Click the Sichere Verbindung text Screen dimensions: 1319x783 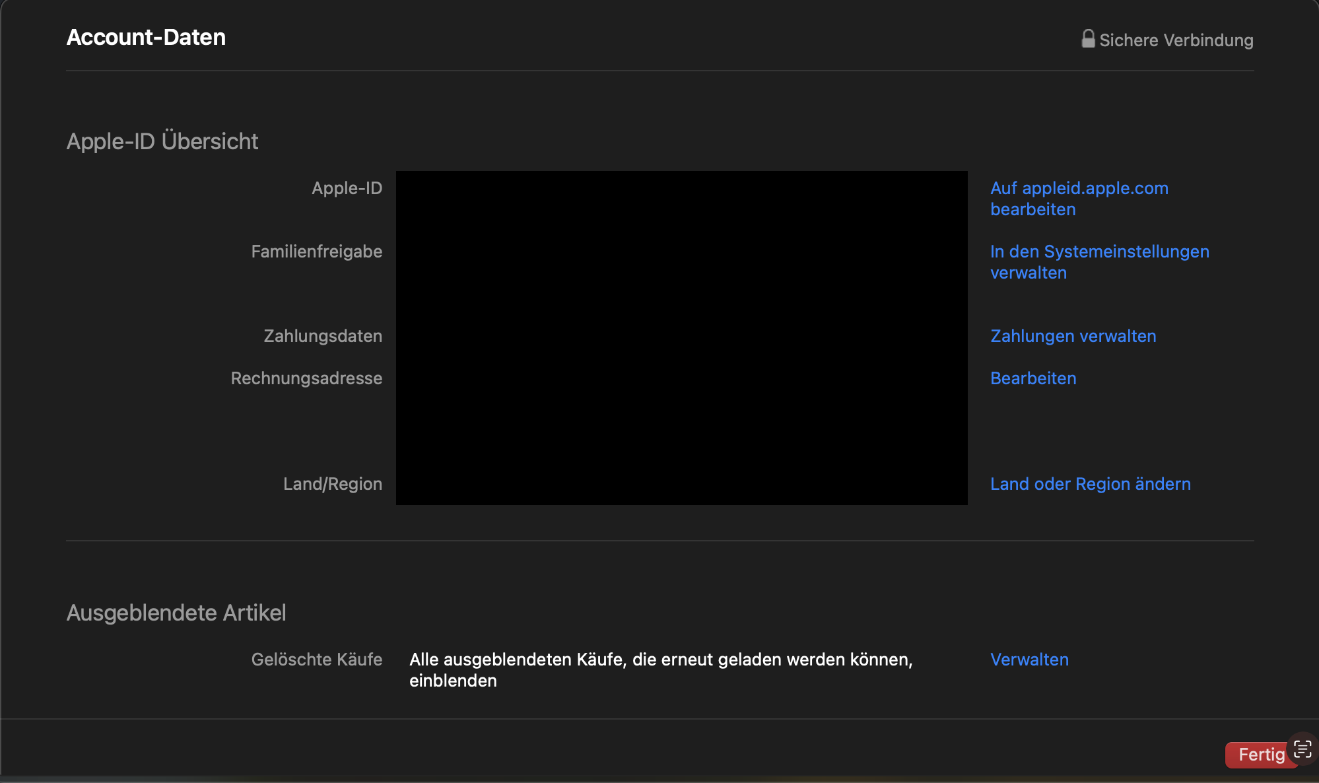click(x=1176, y=40)
